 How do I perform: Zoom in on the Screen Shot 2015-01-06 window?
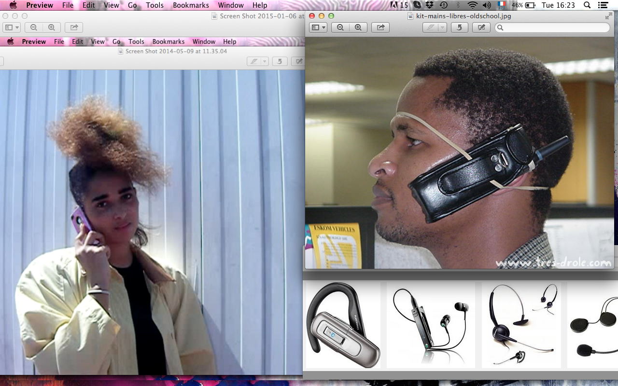tap(51, 28)
